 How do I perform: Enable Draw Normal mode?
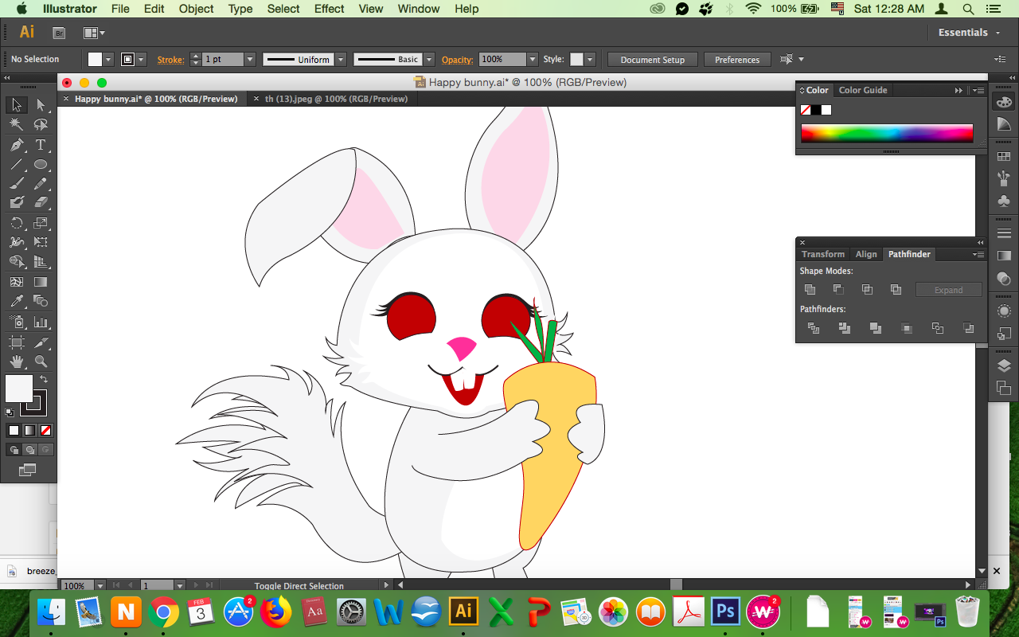tap(14, 450)
